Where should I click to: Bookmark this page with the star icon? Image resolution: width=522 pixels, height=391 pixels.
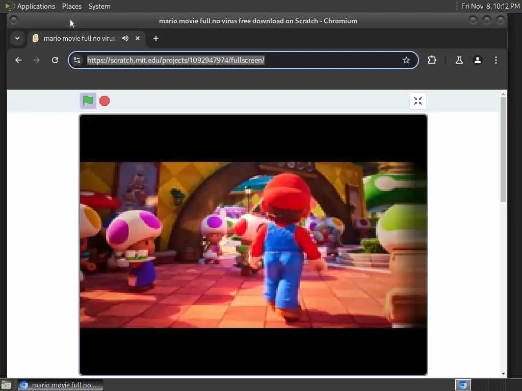click(406, 60)
